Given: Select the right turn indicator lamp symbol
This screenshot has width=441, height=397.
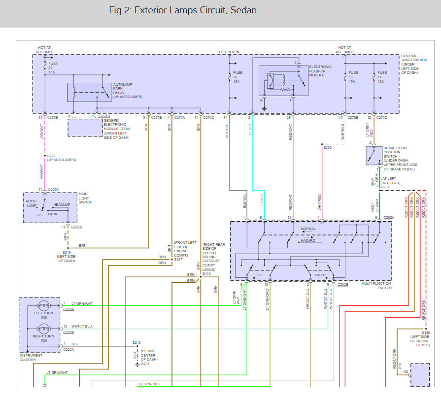Looking at the screenshot, I should point(43,328).
